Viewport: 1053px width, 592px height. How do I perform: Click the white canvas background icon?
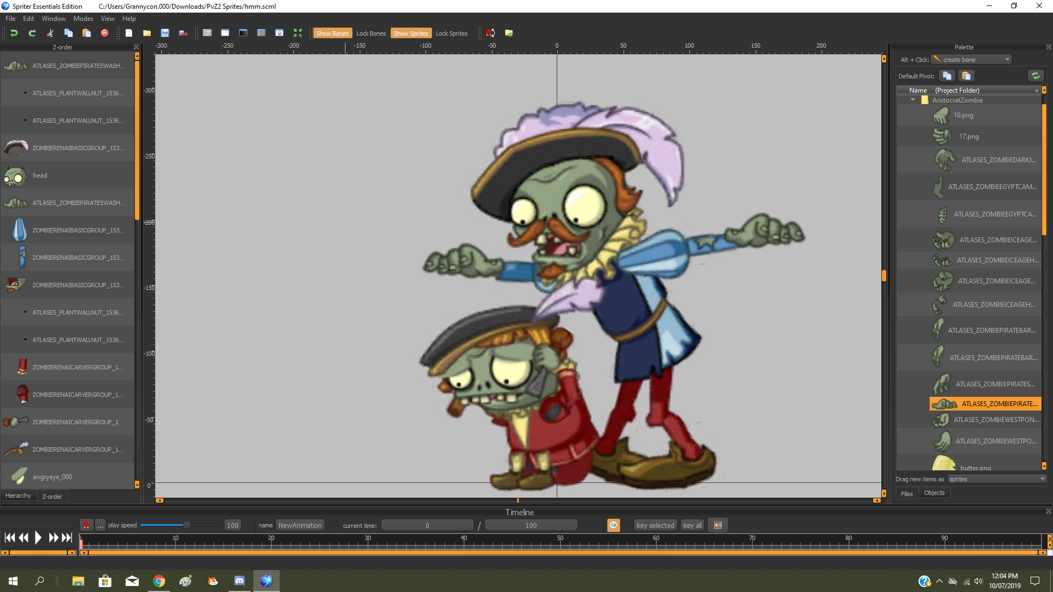pos(225,33)
